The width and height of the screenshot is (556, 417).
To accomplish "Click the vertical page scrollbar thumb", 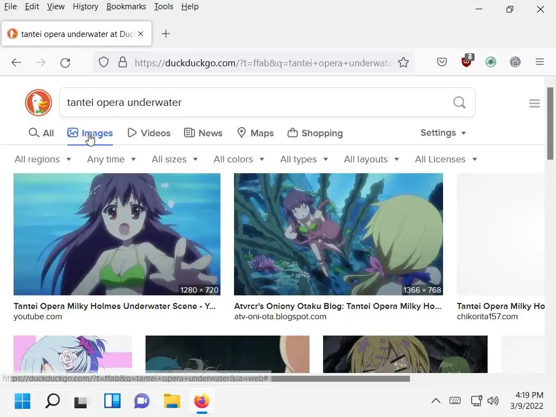I will (x=550, y=123).
